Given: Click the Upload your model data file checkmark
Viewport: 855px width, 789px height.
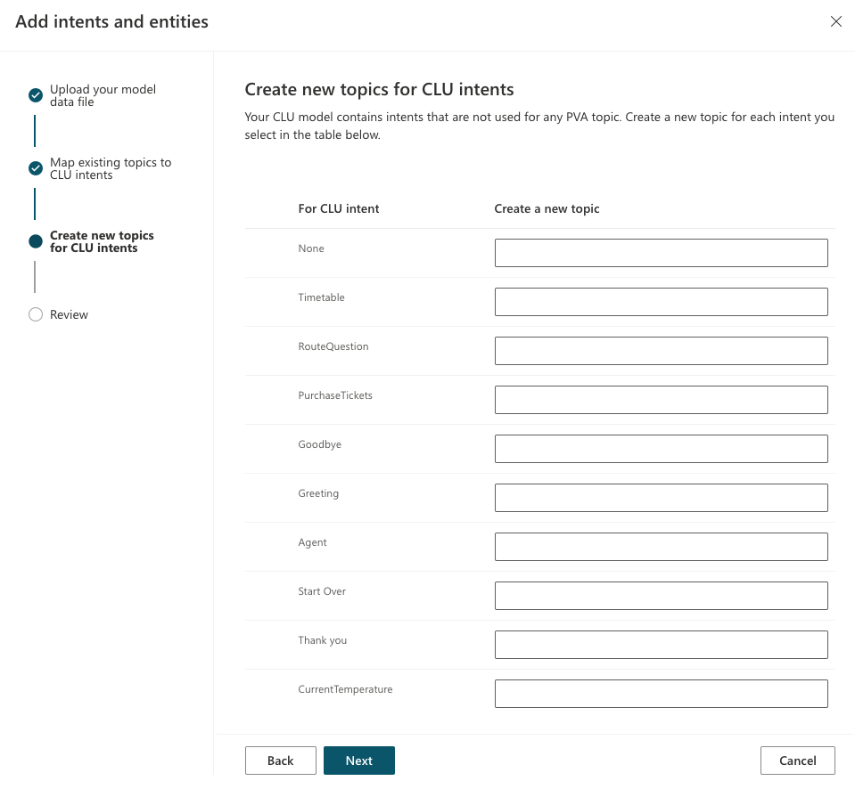Looking at the screenshot, I should click(x=36, y=95).
